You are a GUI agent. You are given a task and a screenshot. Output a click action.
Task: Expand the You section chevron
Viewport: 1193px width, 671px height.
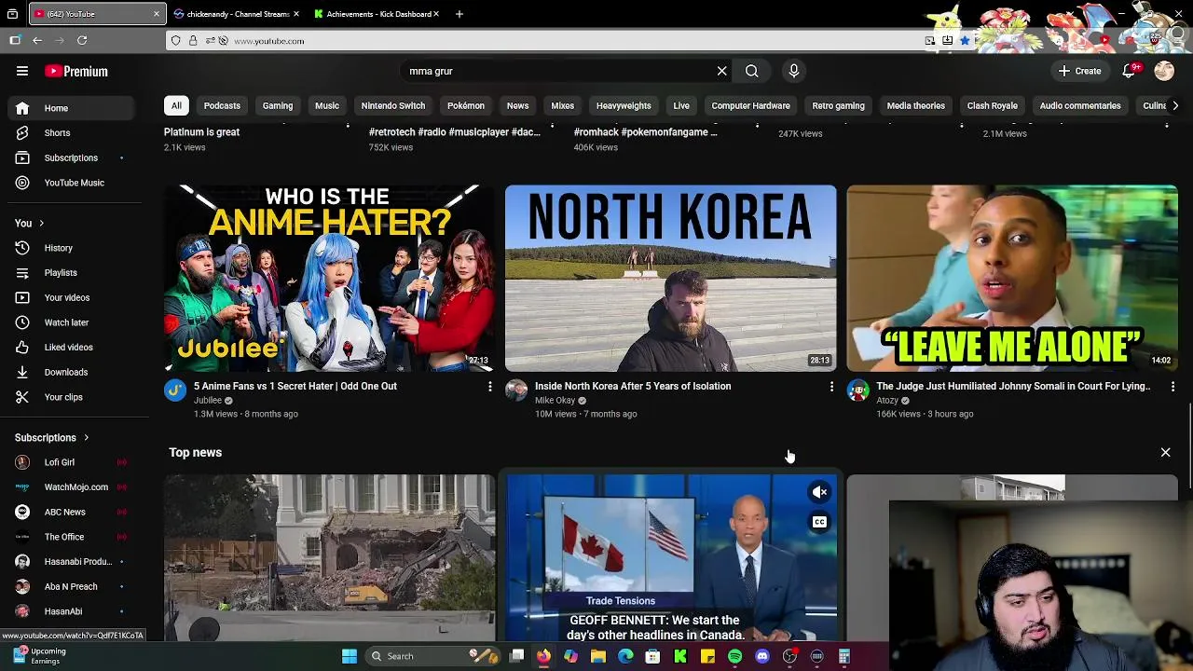pyautogui.click(x=41, y=223)
